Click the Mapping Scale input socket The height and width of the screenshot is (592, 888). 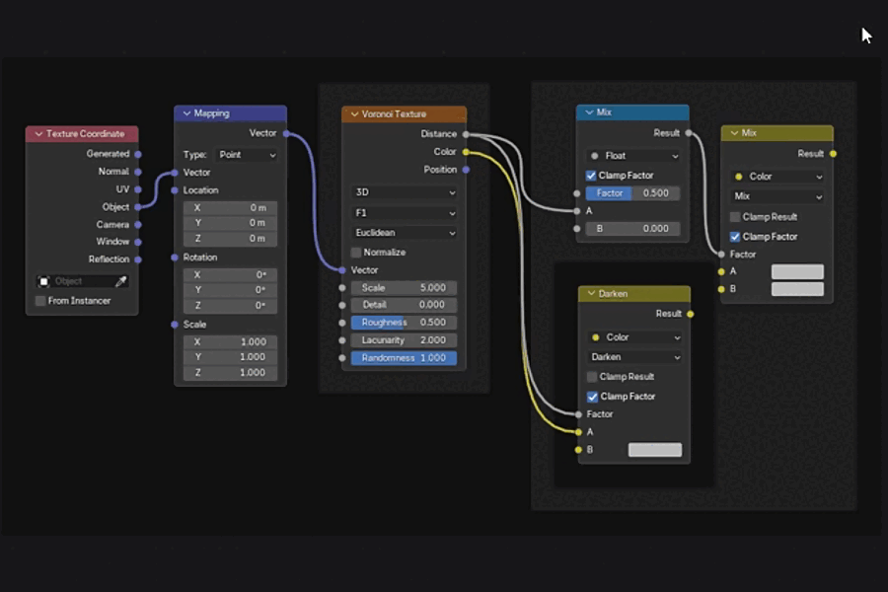[175, 325]
